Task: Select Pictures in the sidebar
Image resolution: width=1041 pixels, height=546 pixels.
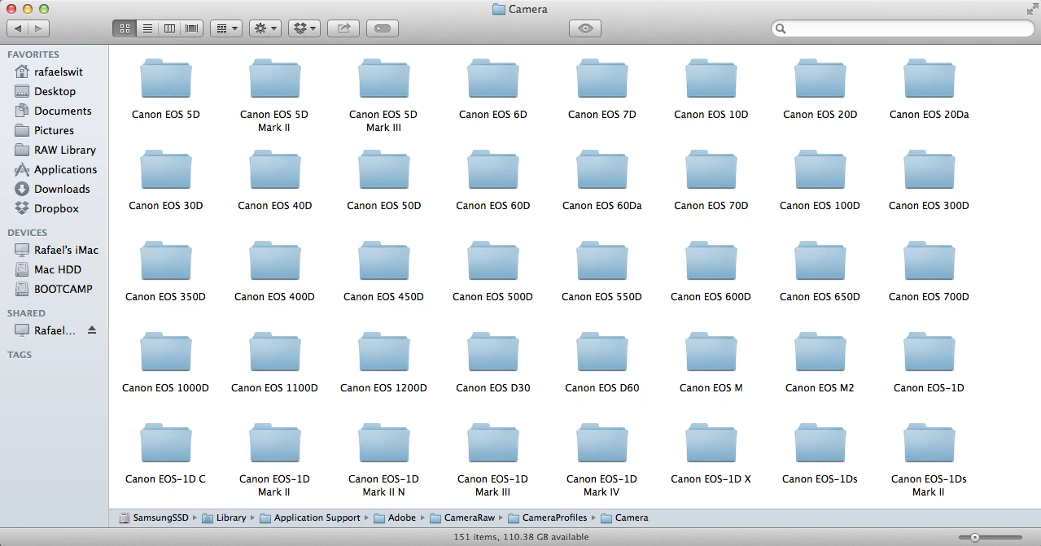Action: [54, 130]
